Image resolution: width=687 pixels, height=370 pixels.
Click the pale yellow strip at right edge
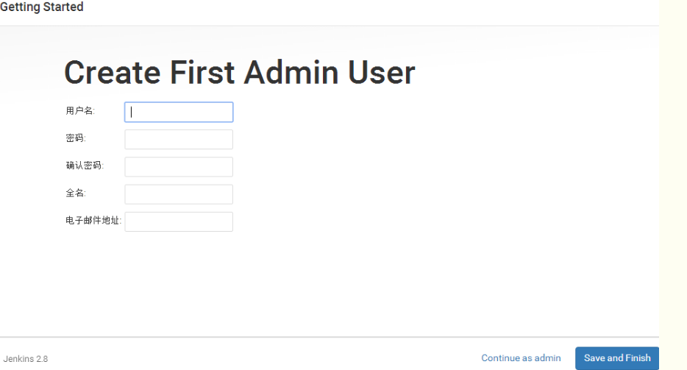[x=672, y=184]
